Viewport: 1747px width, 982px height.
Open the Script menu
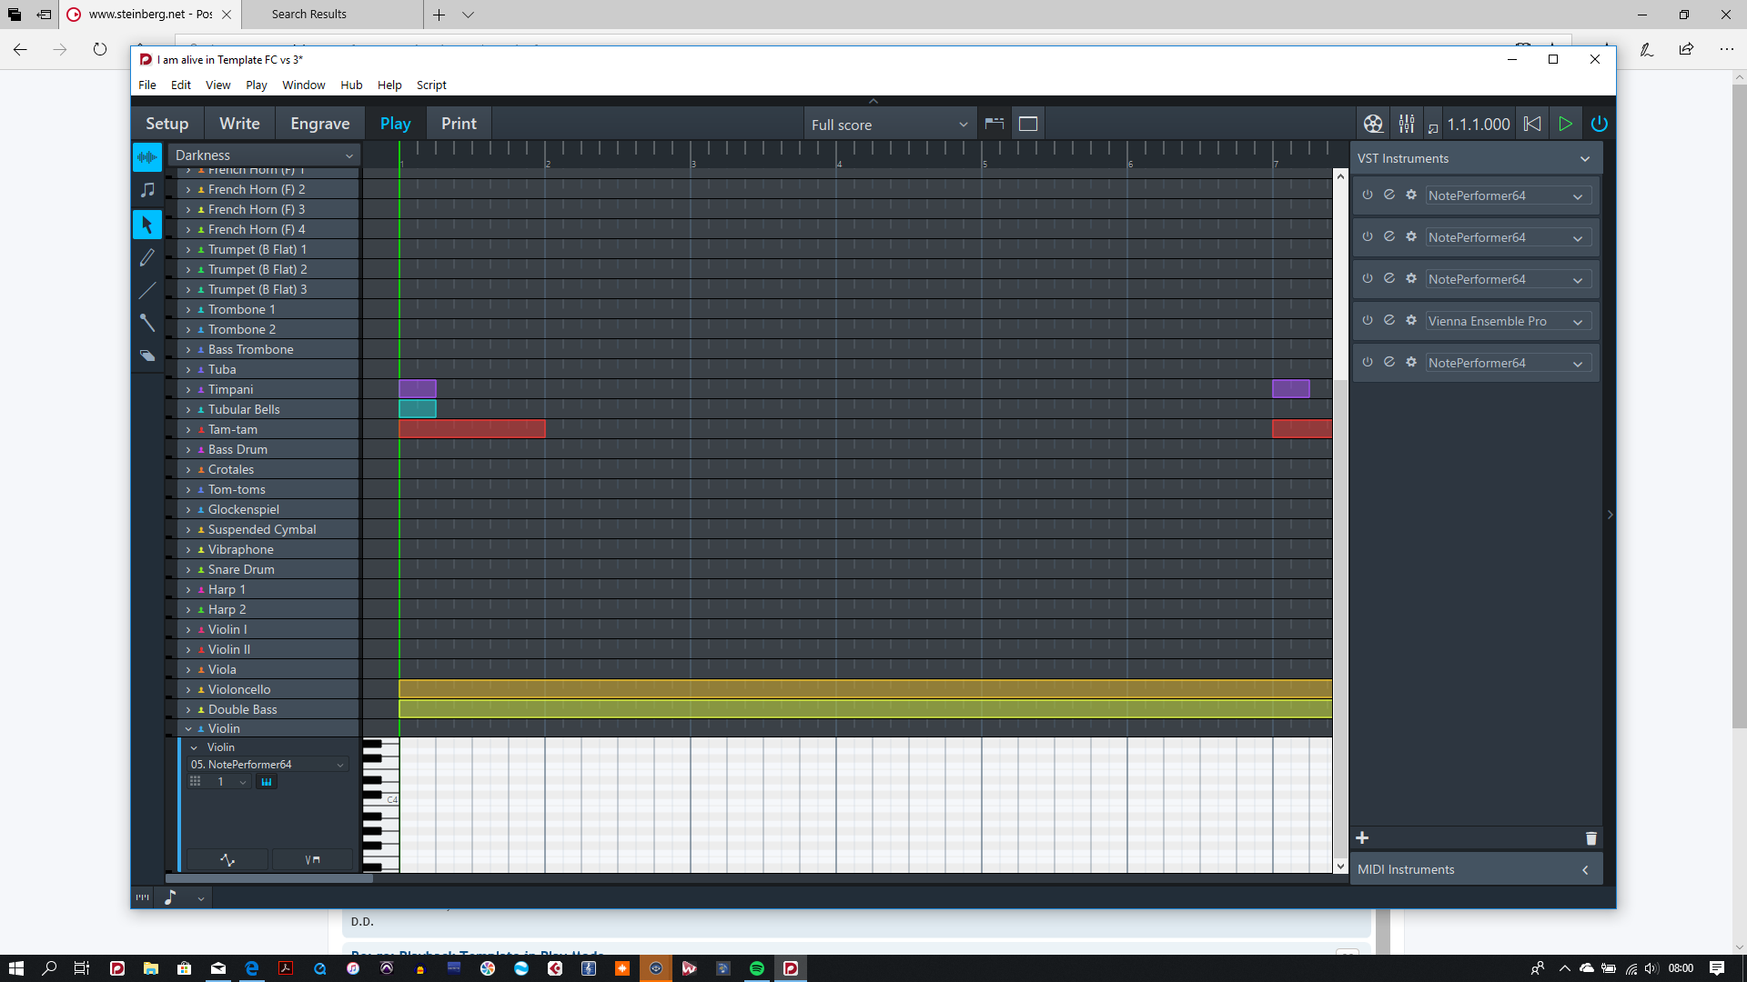(431, 85)
